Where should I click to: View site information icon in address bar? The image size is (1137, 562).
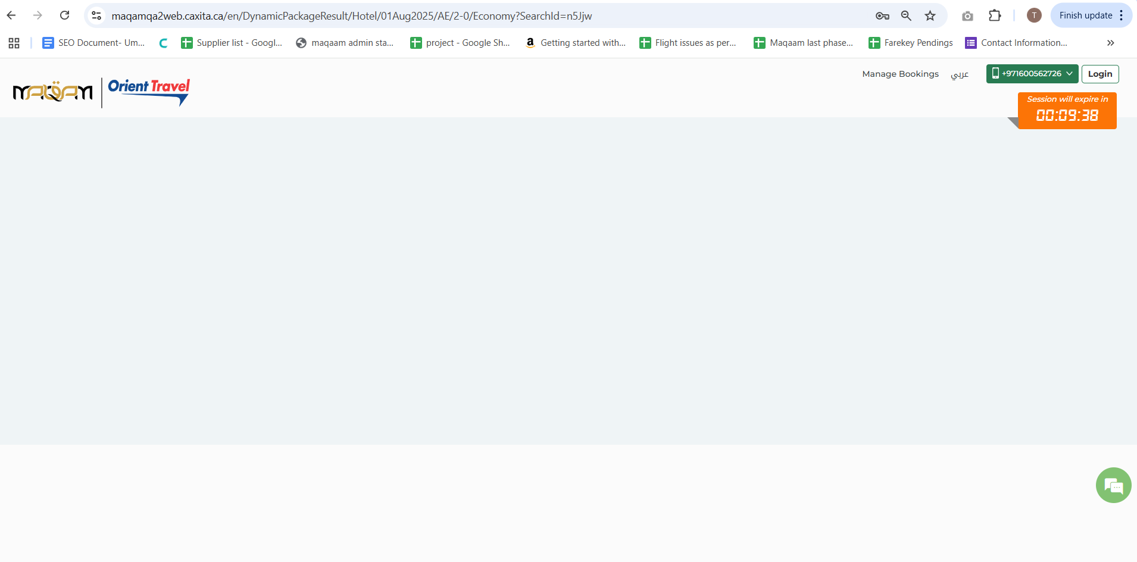(x=96, y=15)
